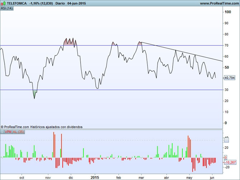Click the 70 overbought level axis label
The image size is (240, 180).
tap(226, 45)
